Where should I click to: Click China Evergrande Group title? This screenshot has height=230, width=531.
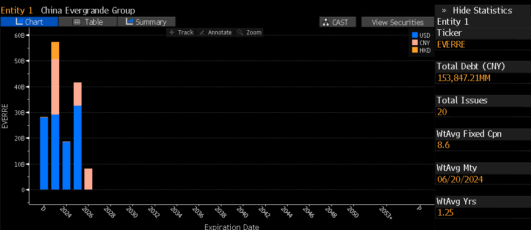[88, 11]
